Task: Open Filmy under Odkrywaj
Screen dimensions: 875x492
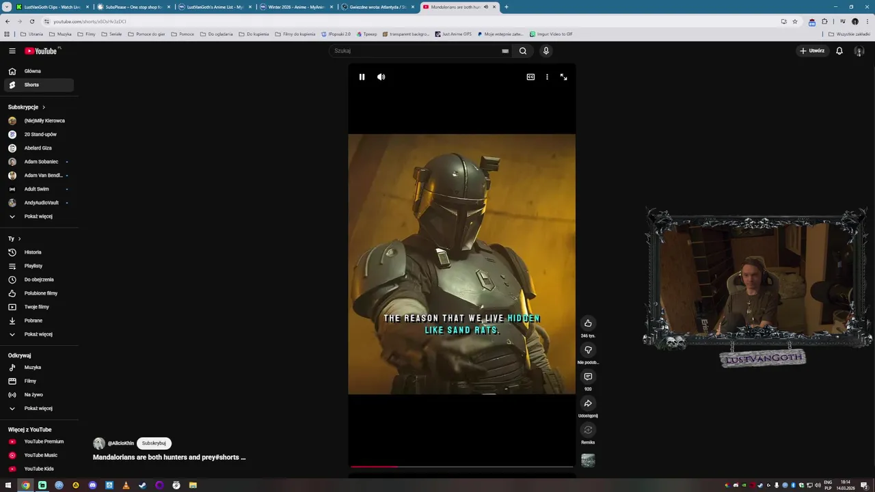Action: pyautogui.click(x=38, y=381)
